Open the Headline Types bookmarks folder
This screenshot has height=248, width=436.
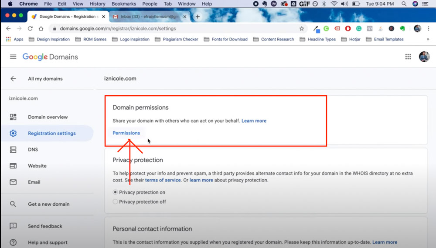[317, 40]
